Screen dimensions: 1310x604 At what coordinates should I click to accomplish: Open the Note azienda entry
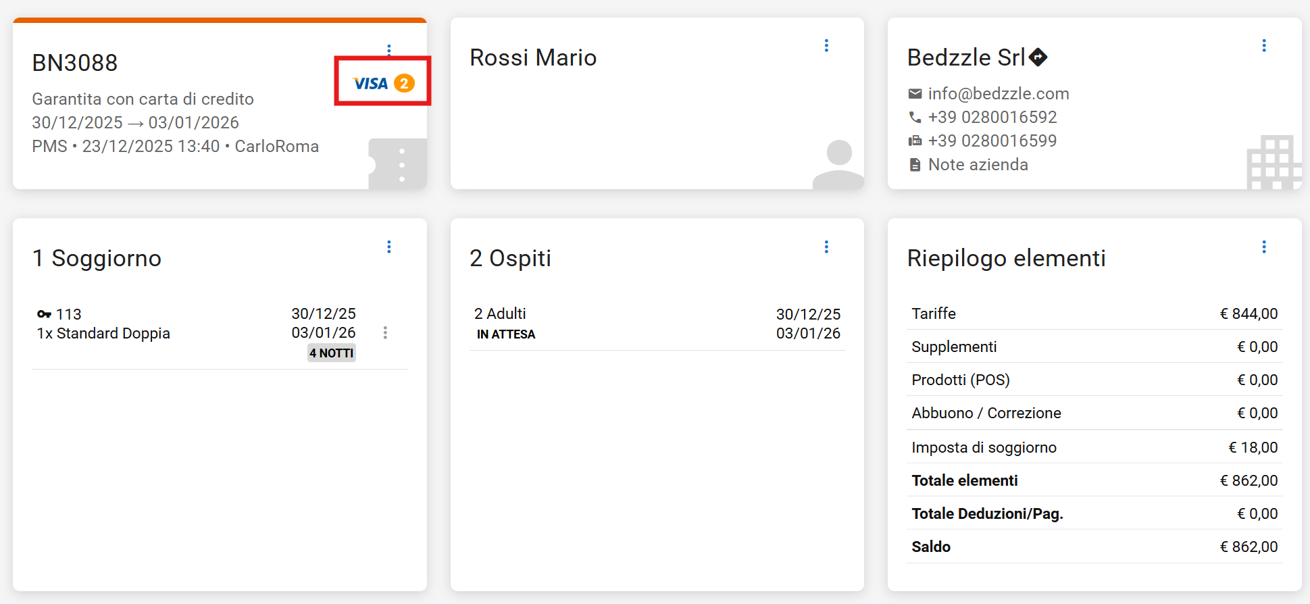click(978, 165)
